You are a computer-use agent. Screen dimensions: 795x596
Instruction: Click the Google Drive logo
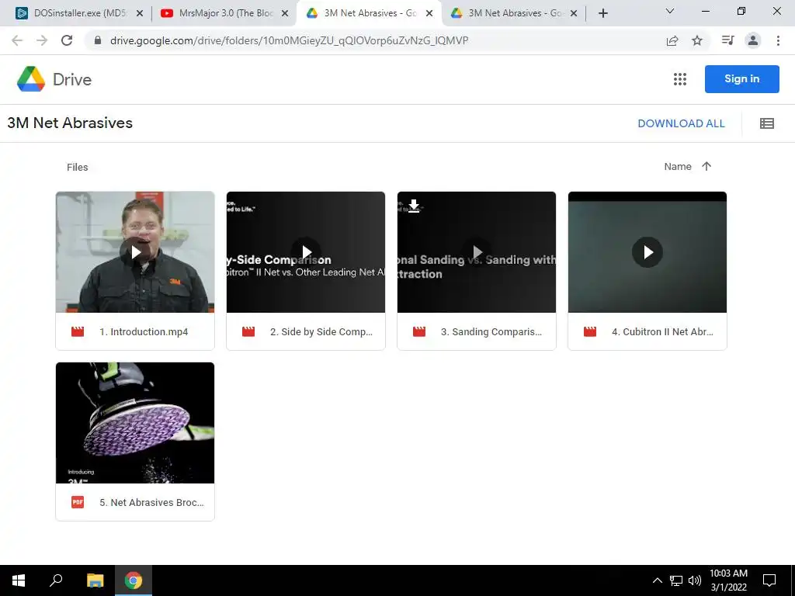coord(31,79)
